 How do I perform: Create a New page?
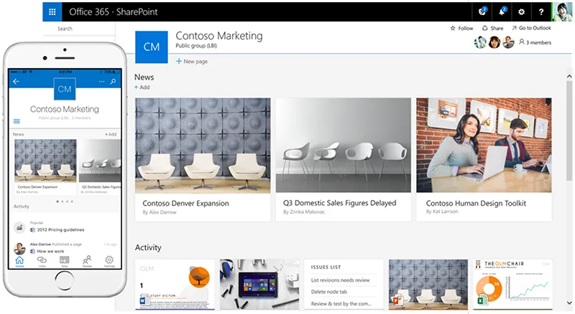(192, 62)
